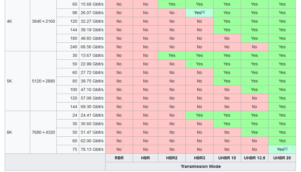Click the RBR No cell in 78.13 Gbit/s row
The width and height of the screenshot is (301, 172).
[x=119, y=149]
